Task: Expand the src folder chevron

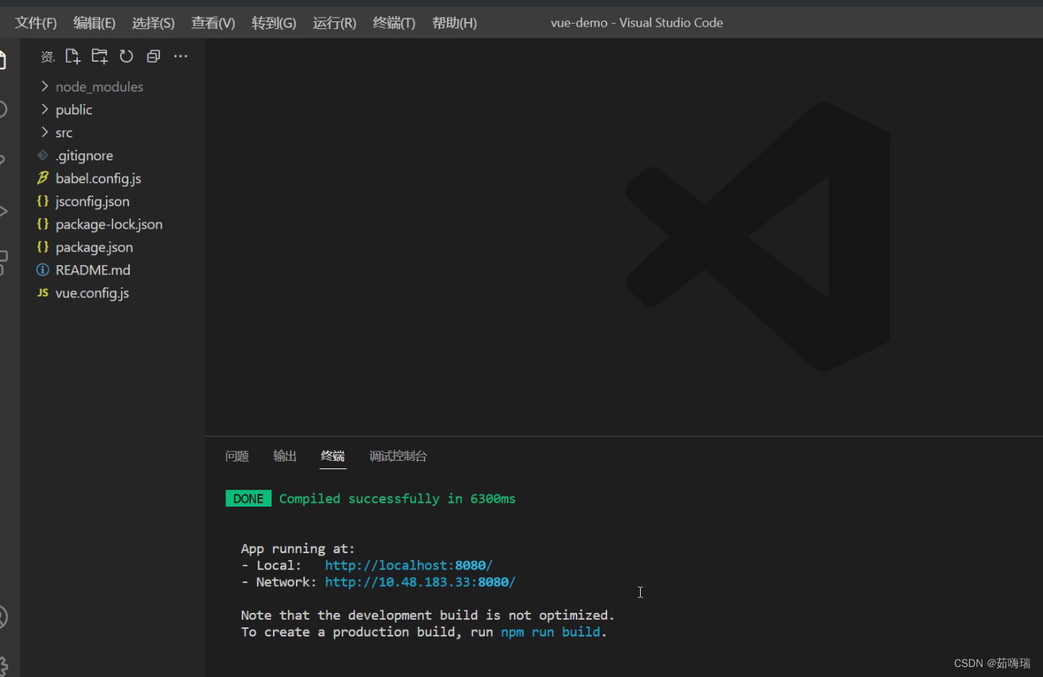Action: pyautogui.click(x=44, y=132)
